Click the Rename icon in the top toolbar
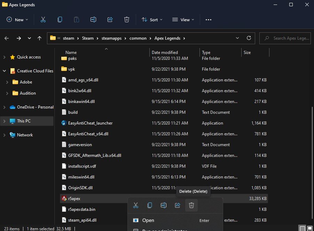 coord(93,20)
